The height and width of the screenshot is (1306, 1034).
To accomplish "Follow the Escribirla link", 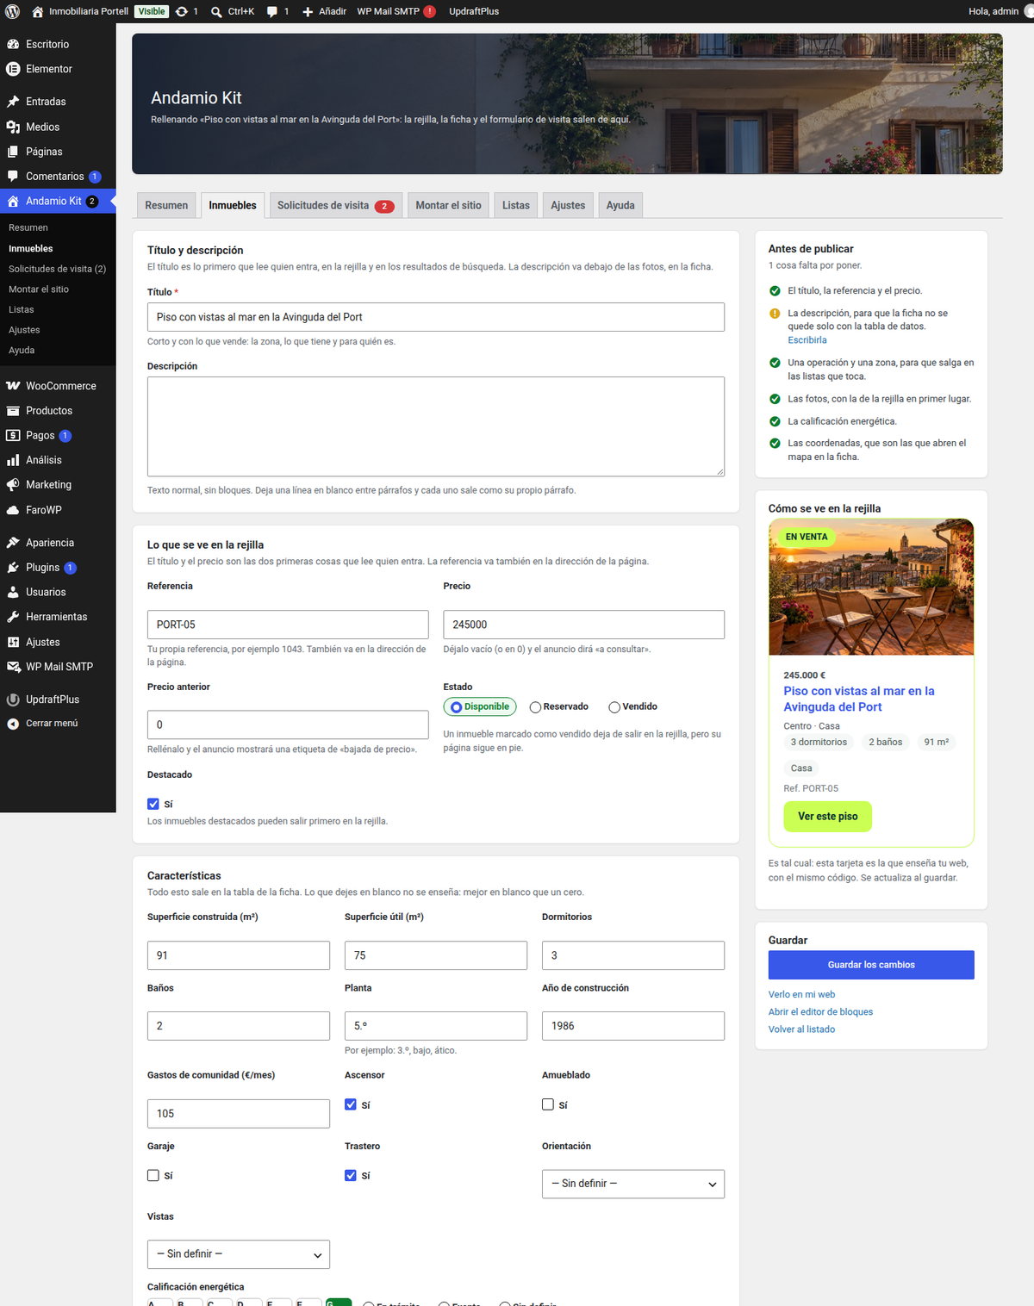I will 807,340.
